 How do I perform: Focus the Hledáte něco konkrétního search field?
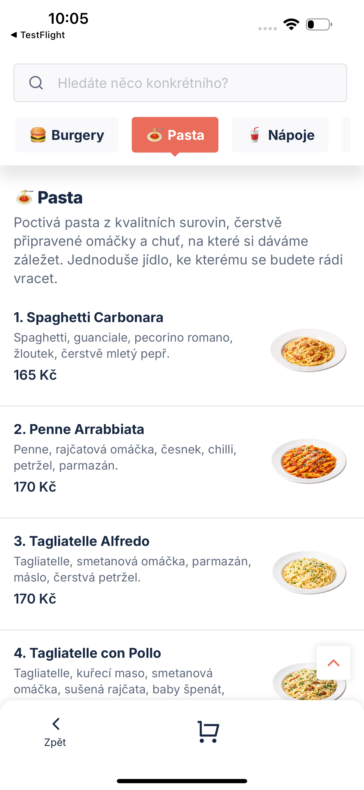tap(180, 83)
